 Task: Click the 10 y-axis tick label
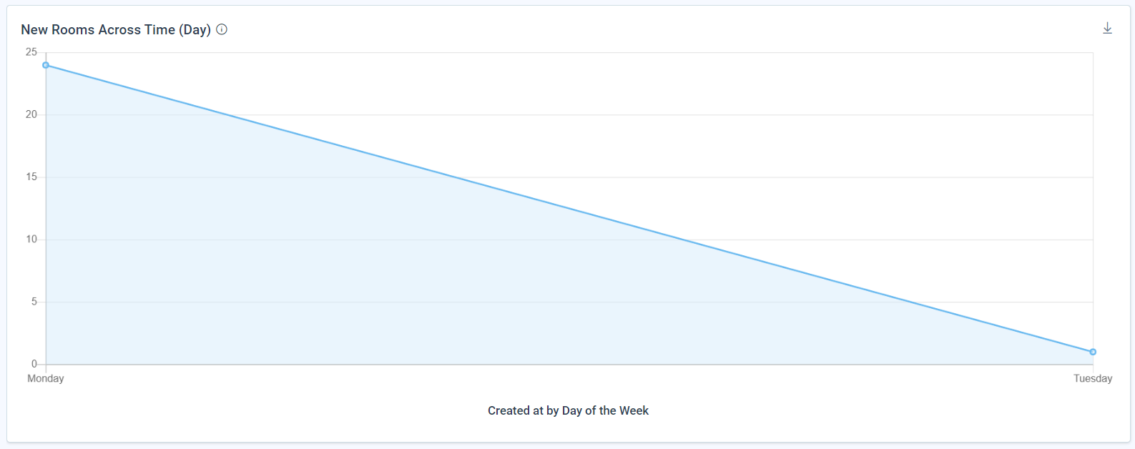pos(31,240)
